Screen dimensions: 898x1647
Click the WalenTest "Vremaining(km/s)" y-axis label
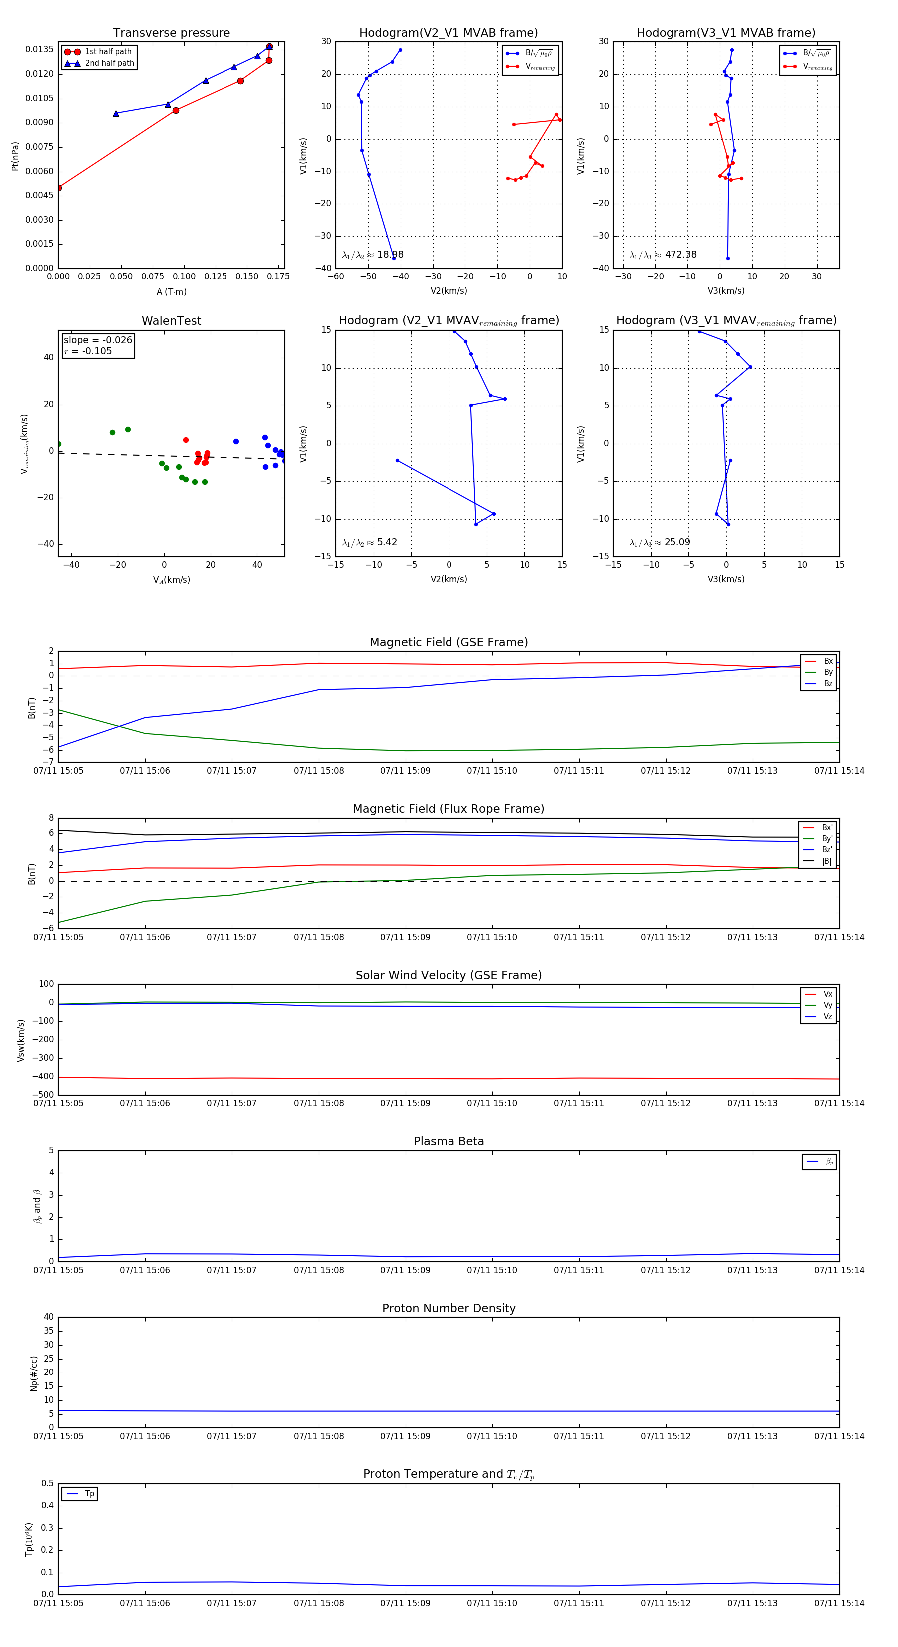pyautogui.click(x=25, y=444)
